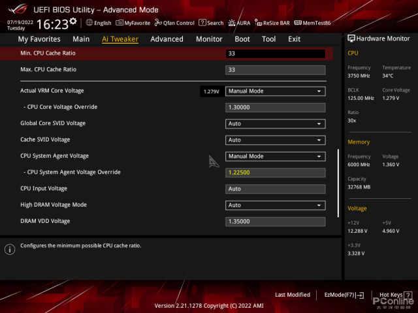418x313 pixels.
Task: Click CPU Core Voltage Override field
Action: 276,108
